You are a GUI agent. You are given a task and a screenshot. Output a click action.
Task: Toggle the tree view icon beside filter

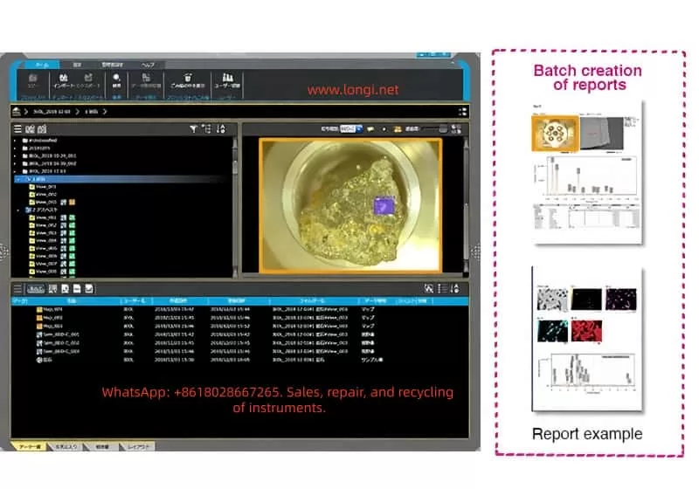206,128
